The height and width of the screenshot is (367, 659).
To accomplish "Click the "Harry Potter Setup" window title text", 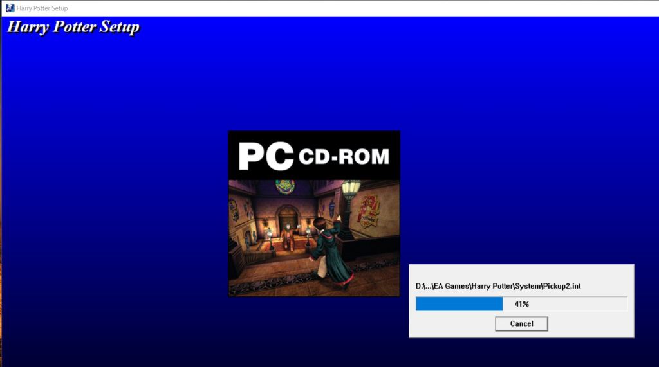I will click(x=42, y=8).
